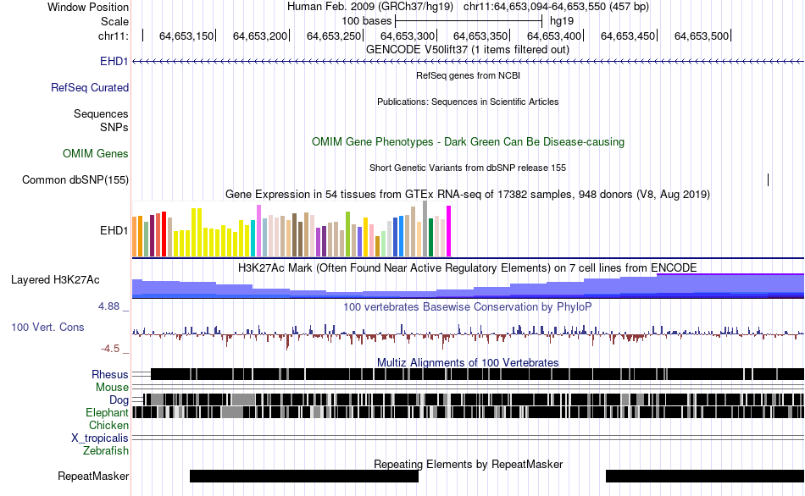This screenshot has width=805, height=496.
Task: Click the EHD1 intron arrow line
Action: (x=468, y=62)
